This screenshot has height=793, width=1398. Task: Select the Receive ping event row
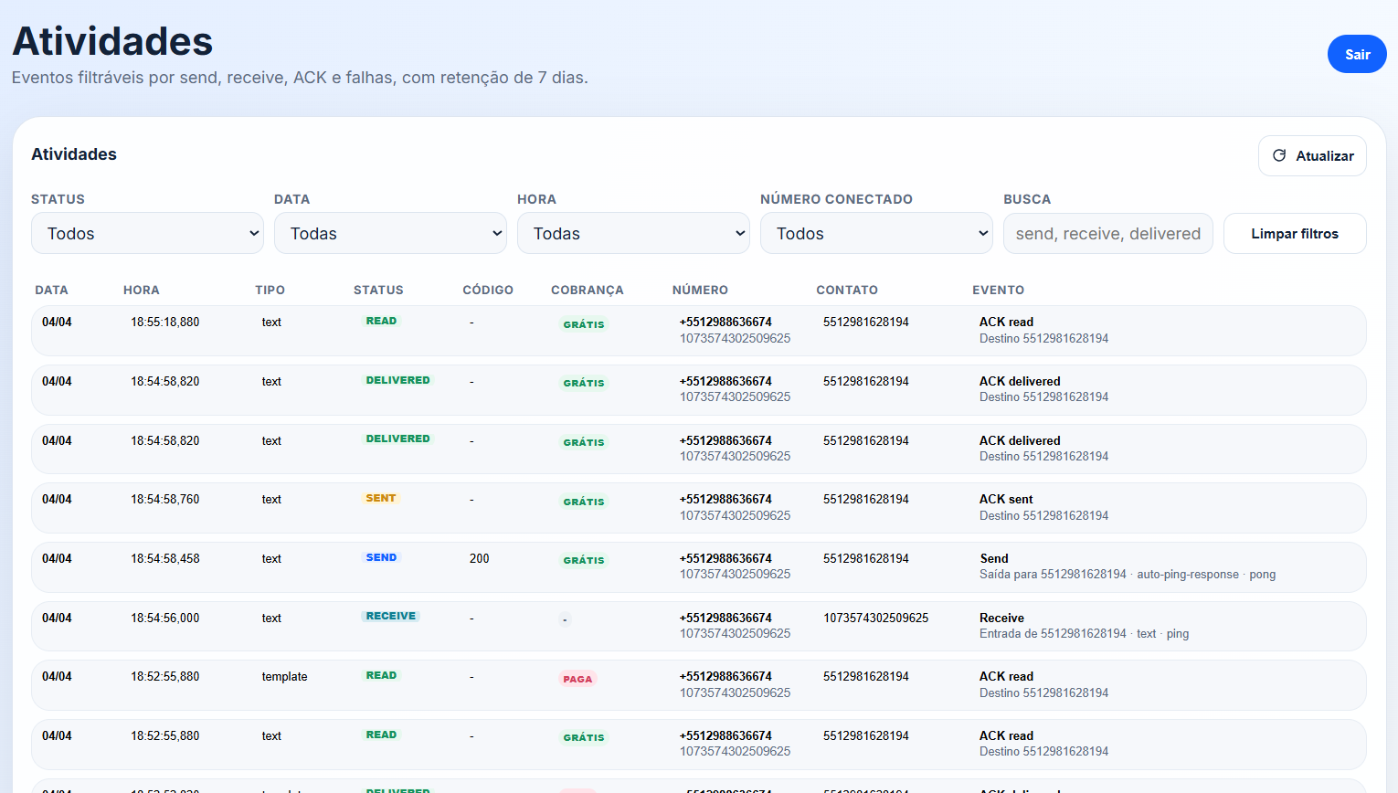[x=698, y=626]
